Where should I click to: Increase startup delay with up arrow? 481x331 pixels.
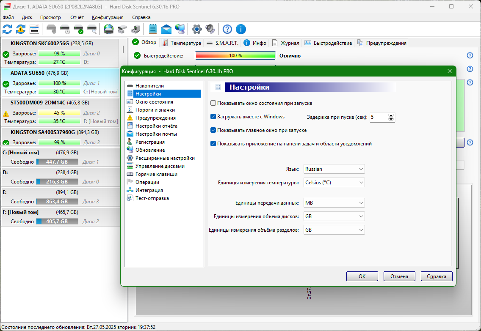point(391,115)
